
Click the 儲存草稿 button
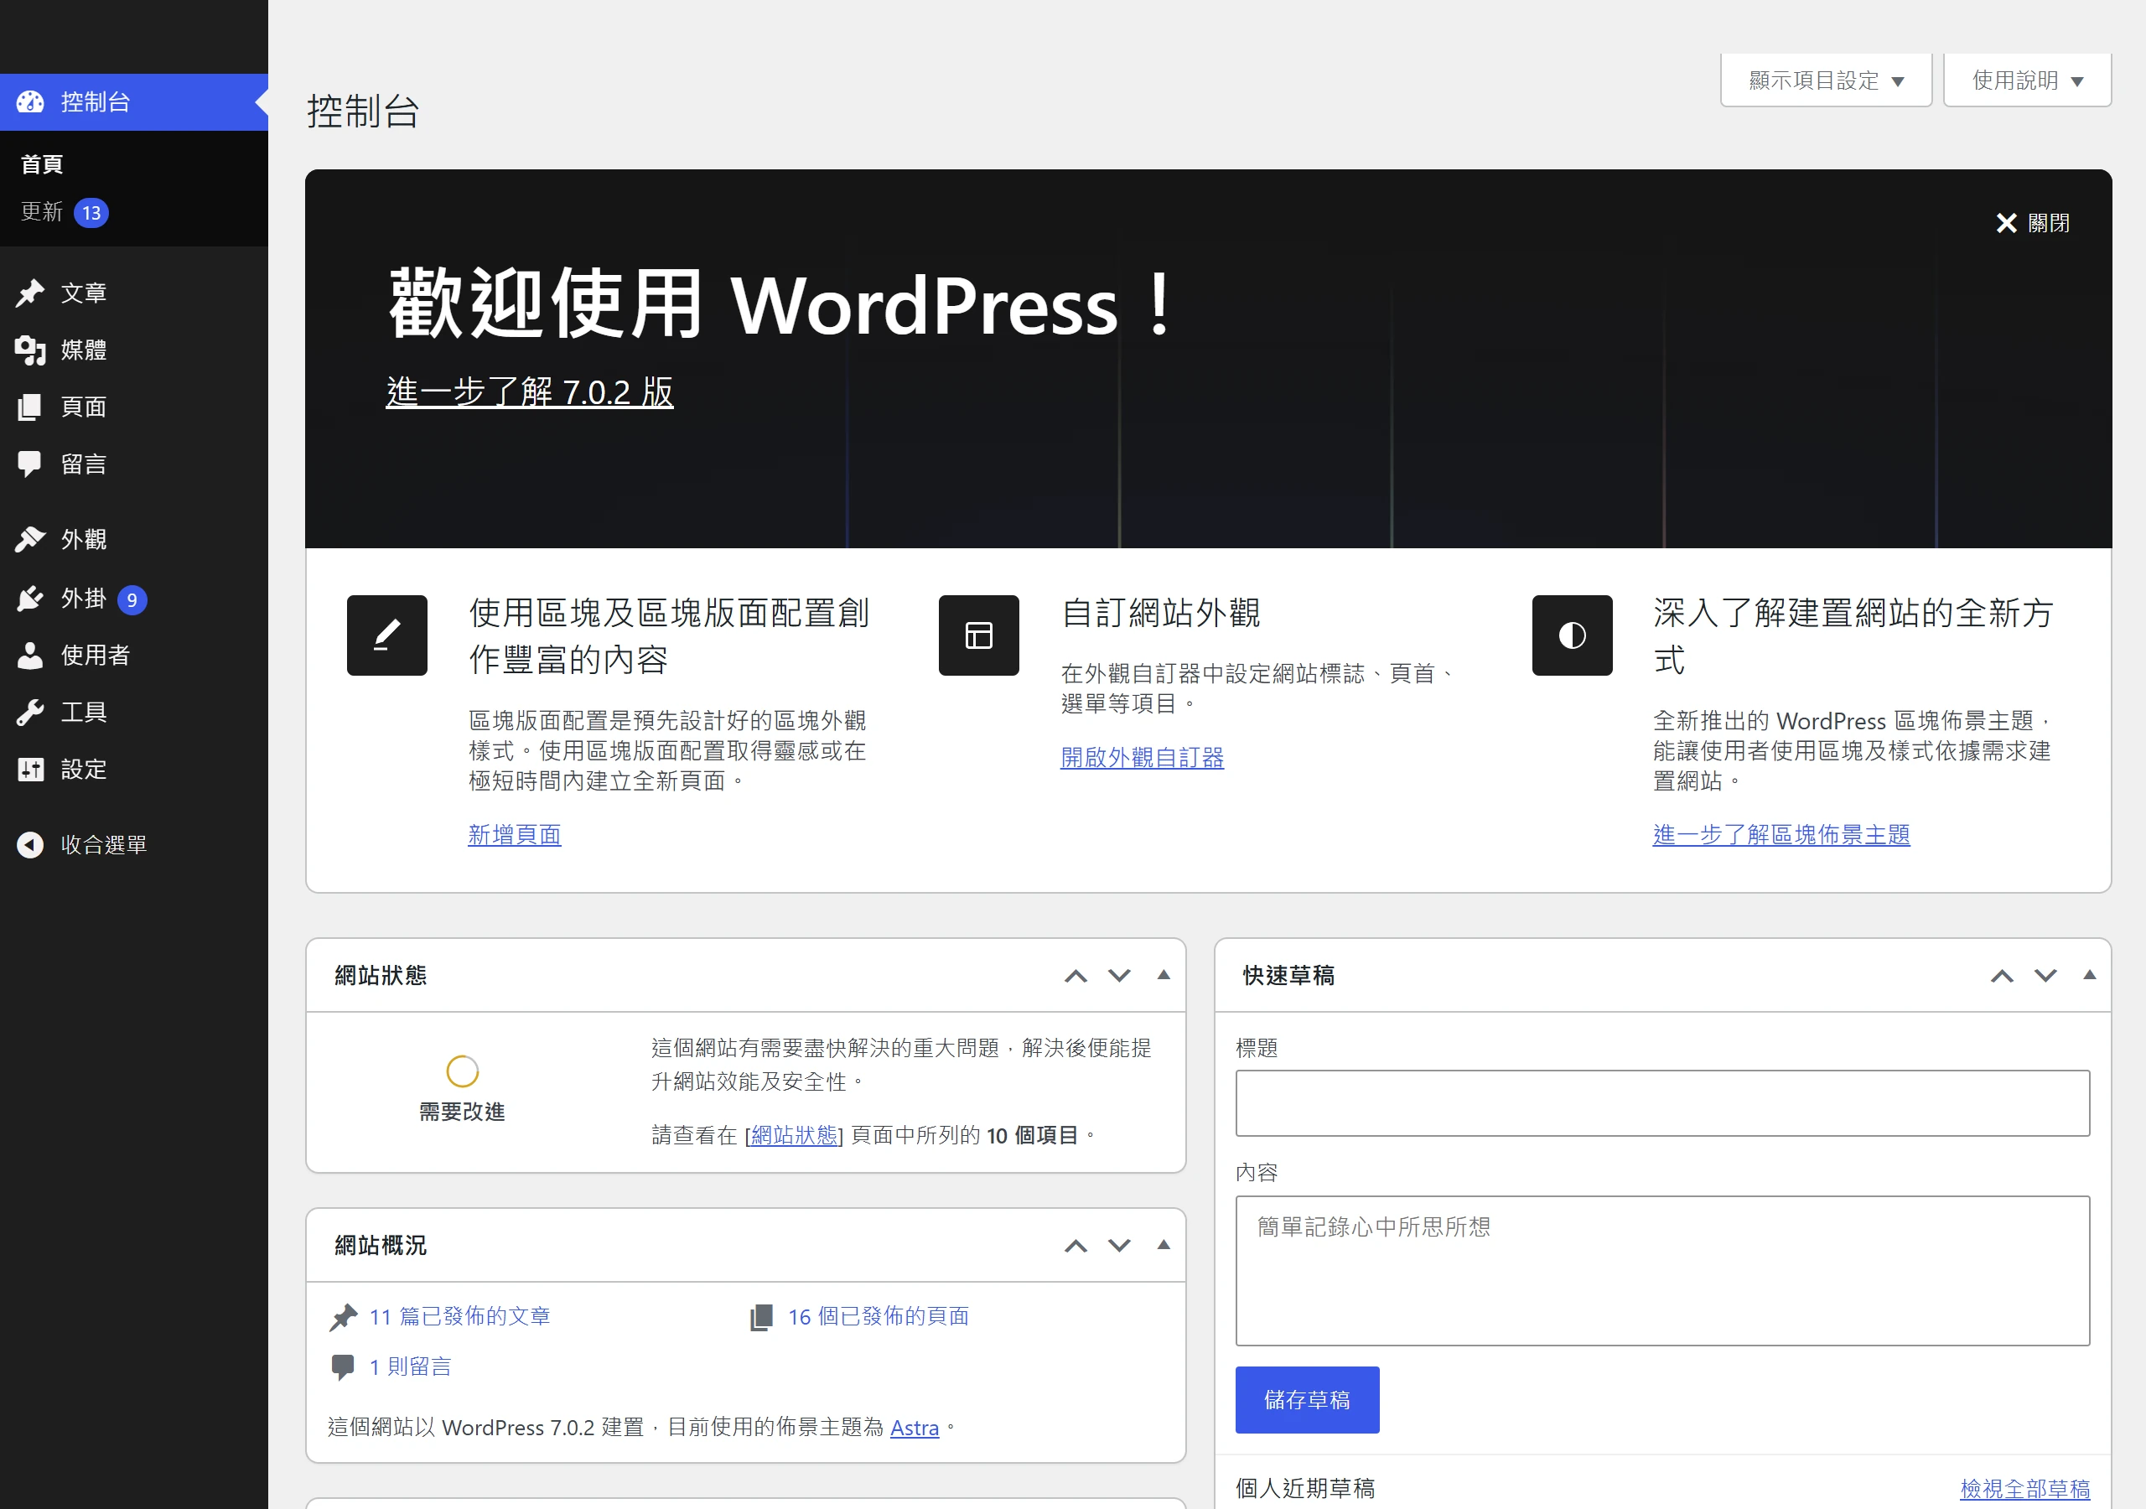coord(1308,1400)
